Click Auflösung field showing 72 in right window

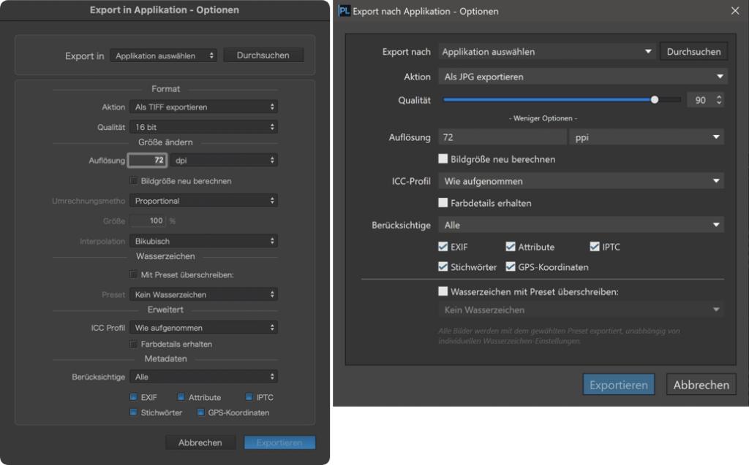click(x=503, y=137)
